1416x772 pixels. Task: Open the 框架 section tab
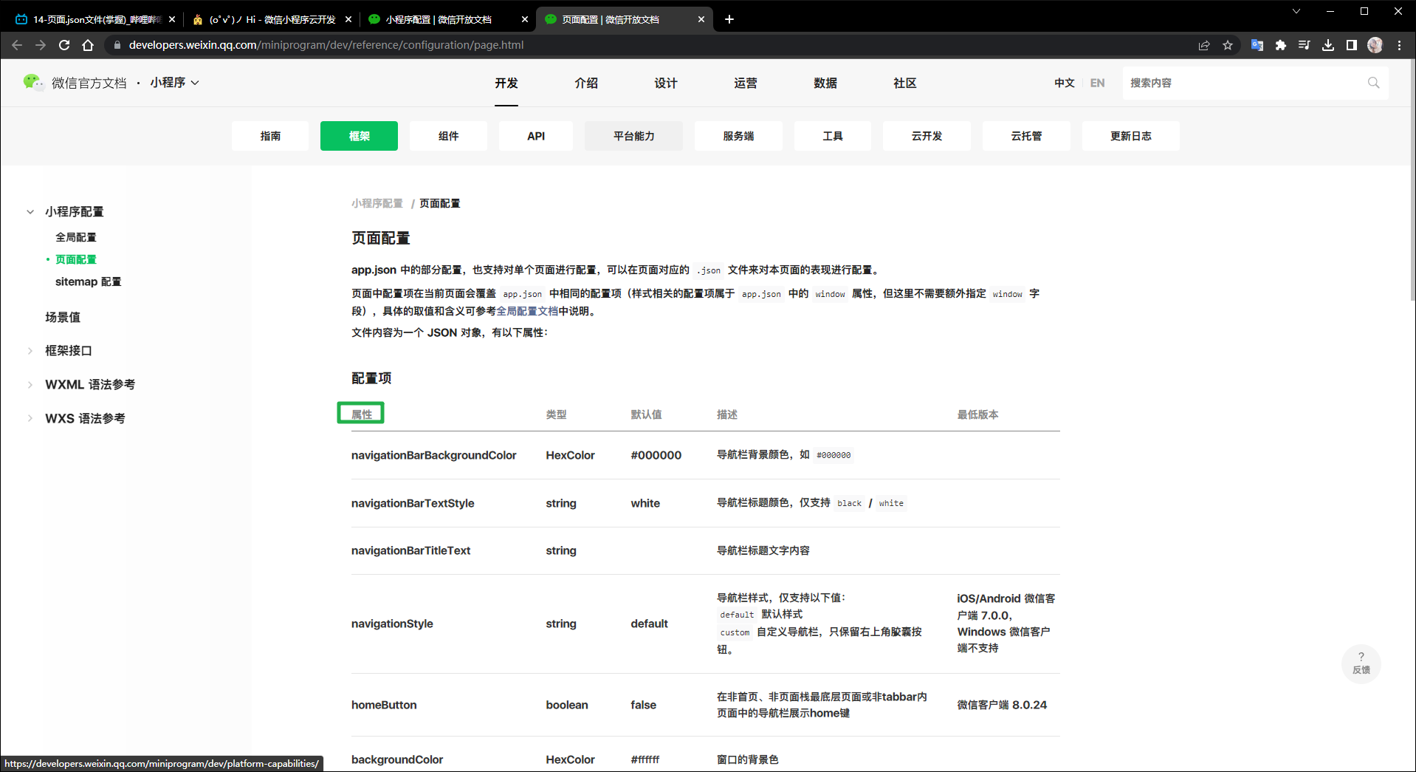click(360, 136)
